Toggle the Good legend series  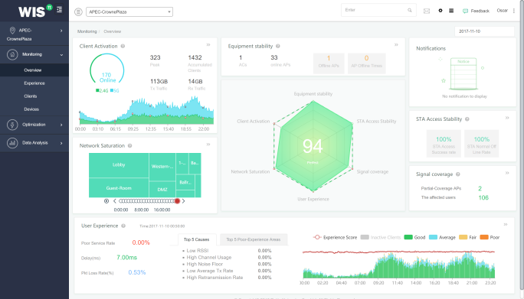coord(414,238)
